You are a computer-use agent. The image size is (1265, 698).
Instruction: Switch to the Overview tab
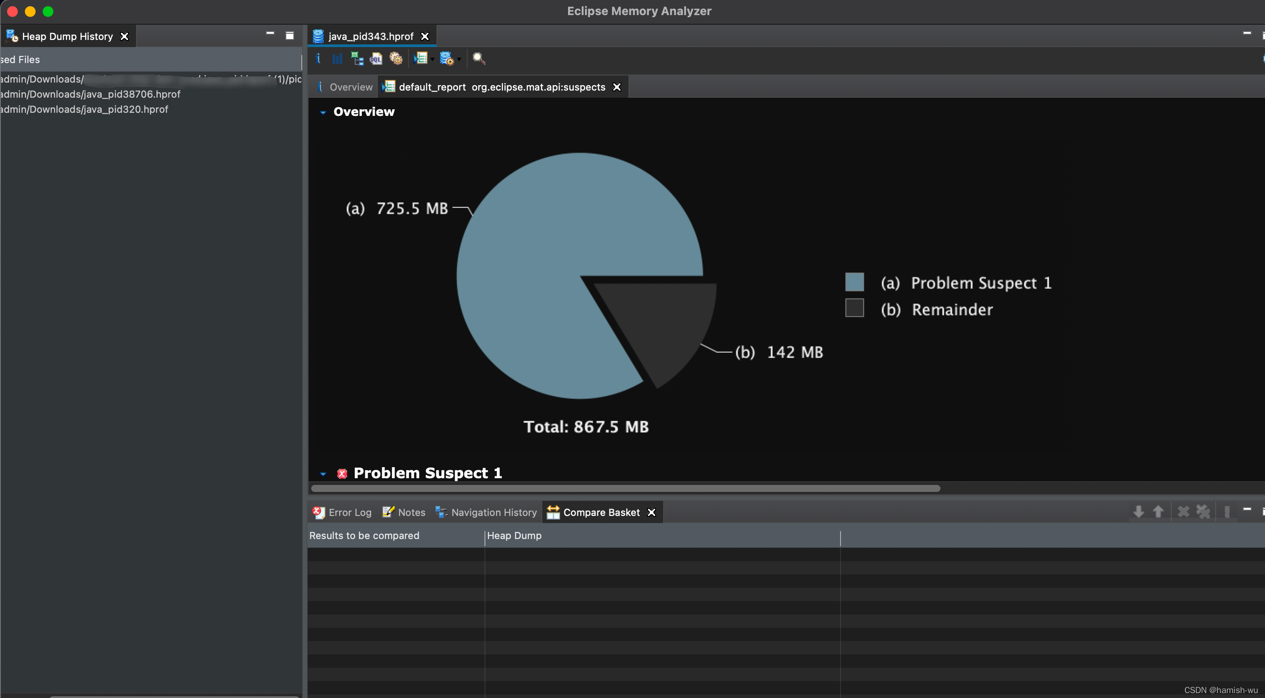click(x=345, y=87)
